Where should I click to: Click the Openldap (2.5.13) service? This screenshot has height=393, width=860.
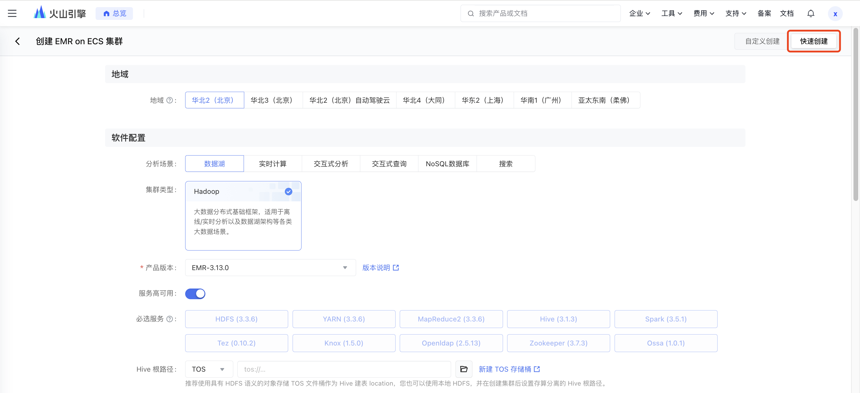(451, 343)
